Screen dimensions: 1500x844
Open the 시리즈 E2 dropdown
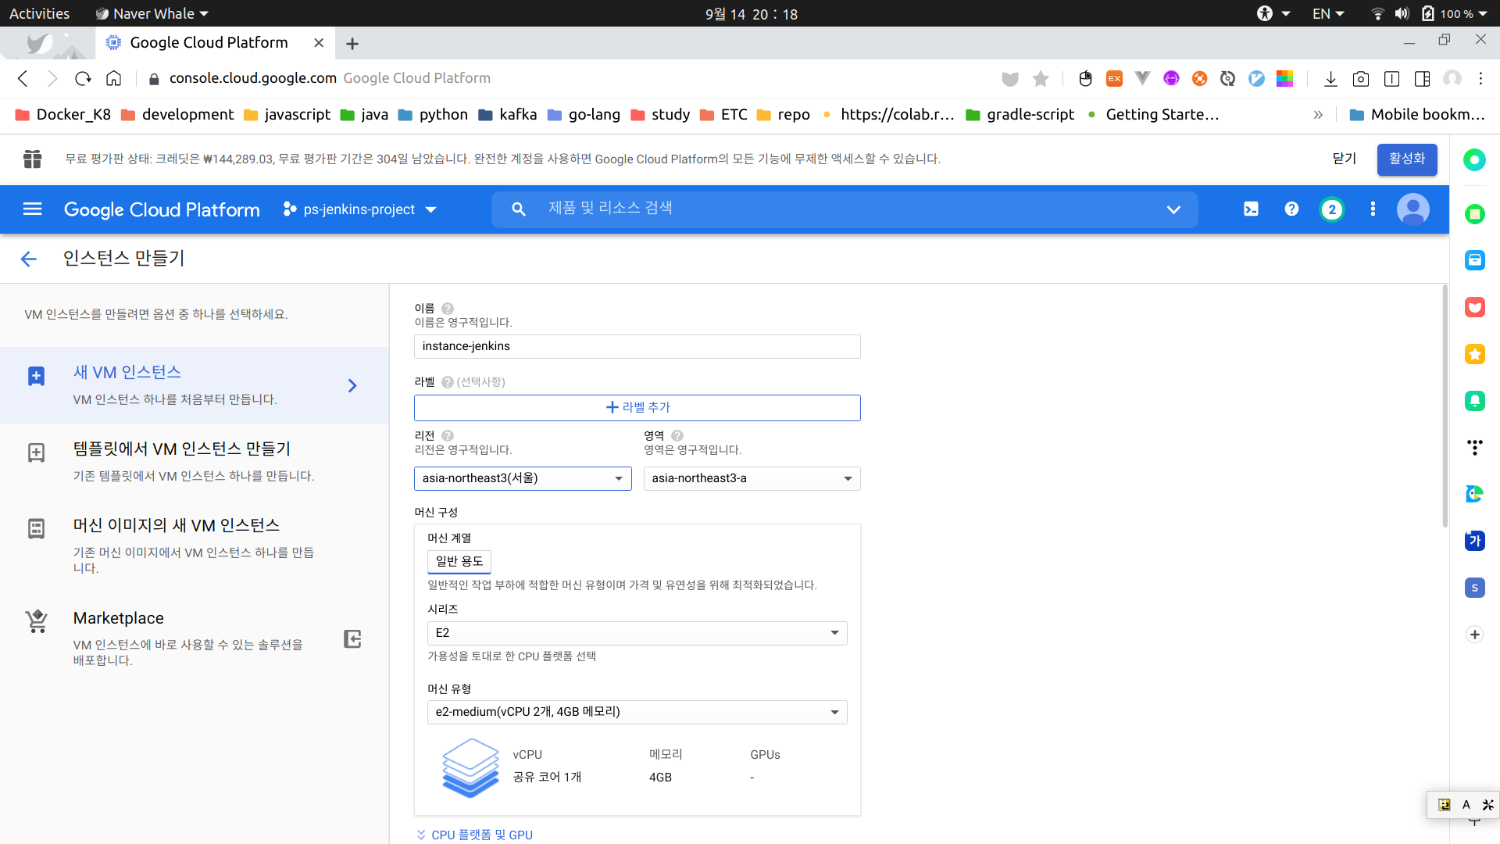coord(637,633)
